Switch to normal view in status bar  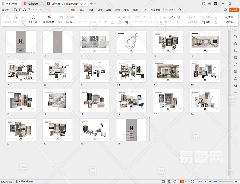coord(163,182)
